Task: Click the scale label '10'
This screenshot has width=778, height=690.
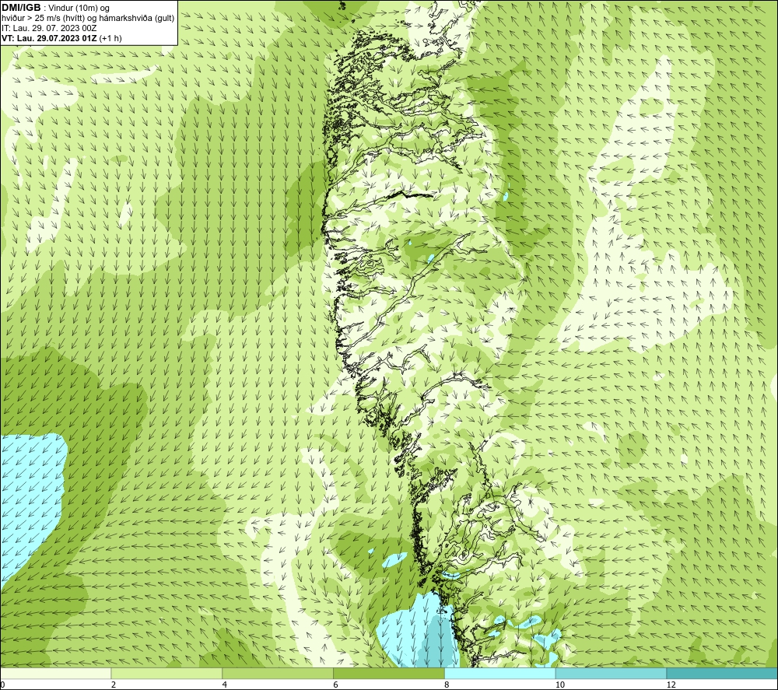Action: (560, 685)
